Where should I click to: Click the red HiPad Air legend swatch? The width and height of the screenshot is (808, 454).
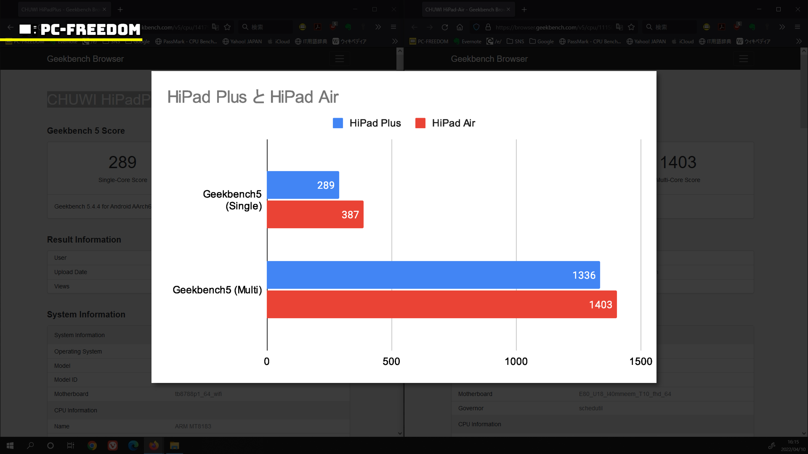pyautogui.click(x=420, y=123)
